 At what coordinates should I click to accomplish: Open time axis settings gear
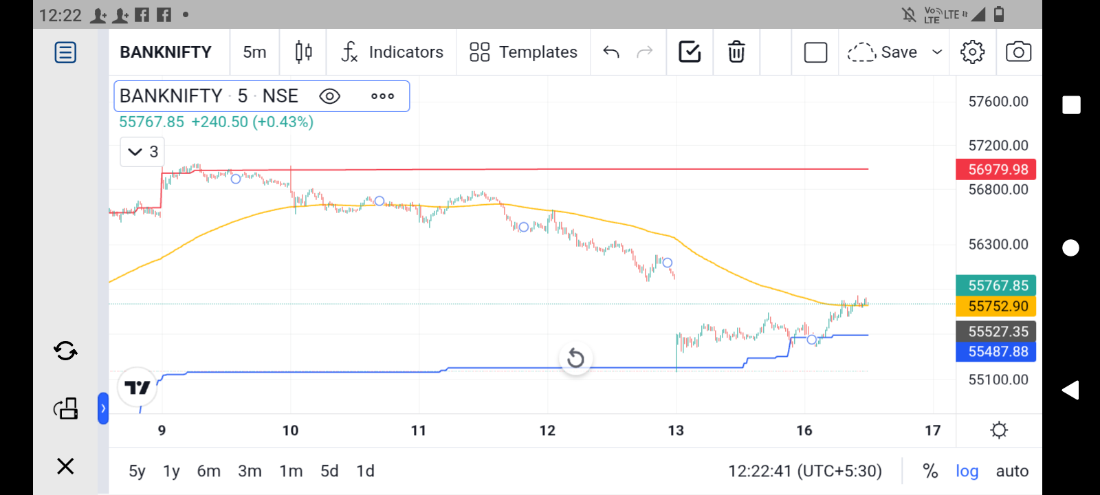[999, 430]
